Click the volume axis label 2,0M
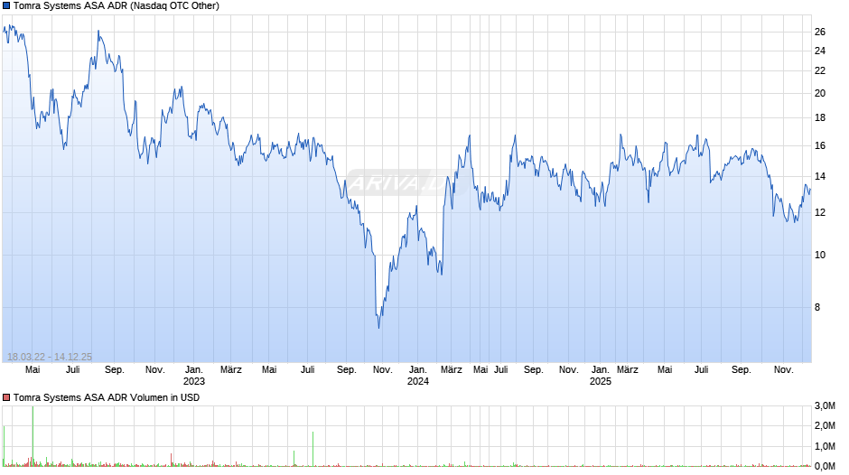This screenshot has height=475, width=849. tap(825, 425)
